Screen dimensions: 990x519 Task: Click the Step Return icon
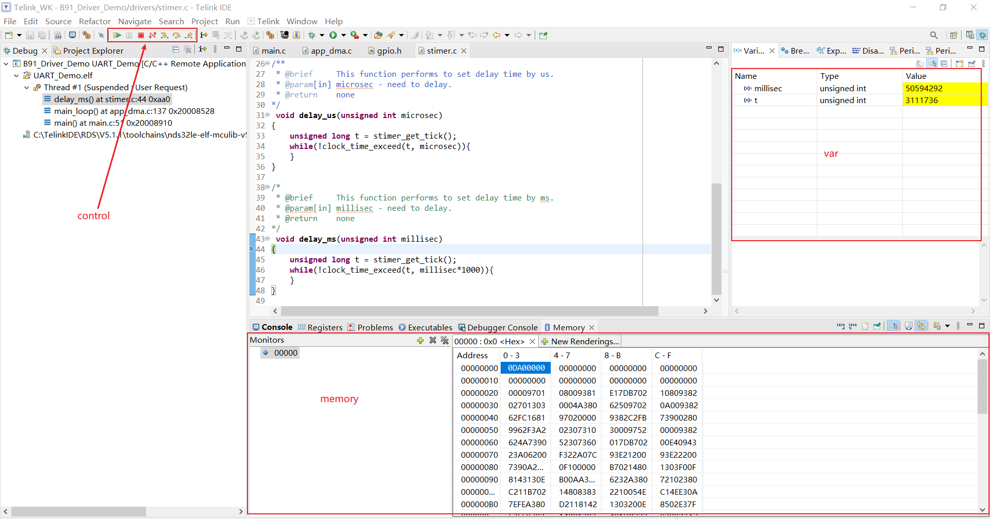coord(189,35)
